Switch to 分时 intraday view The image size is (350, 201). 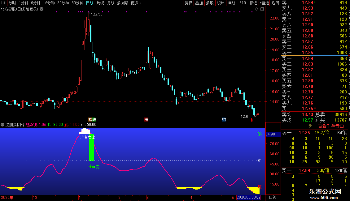(x=12, y=3)
